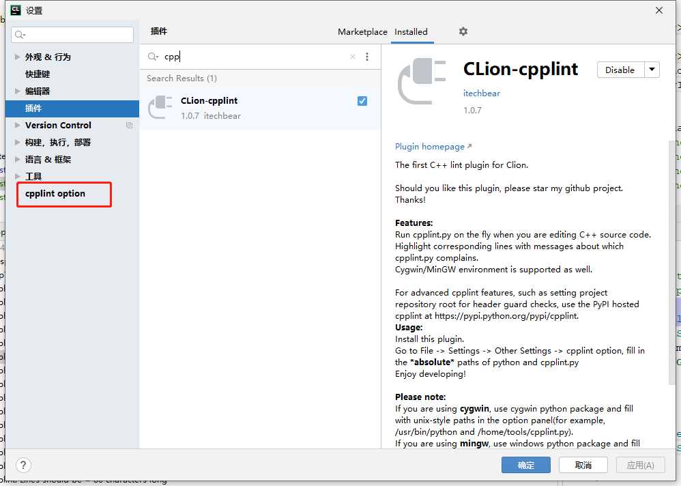Image resolution: width=681 pixels, height=486 pixels.
Task: Open the Plugin homepage link
Action: (433, 147)
